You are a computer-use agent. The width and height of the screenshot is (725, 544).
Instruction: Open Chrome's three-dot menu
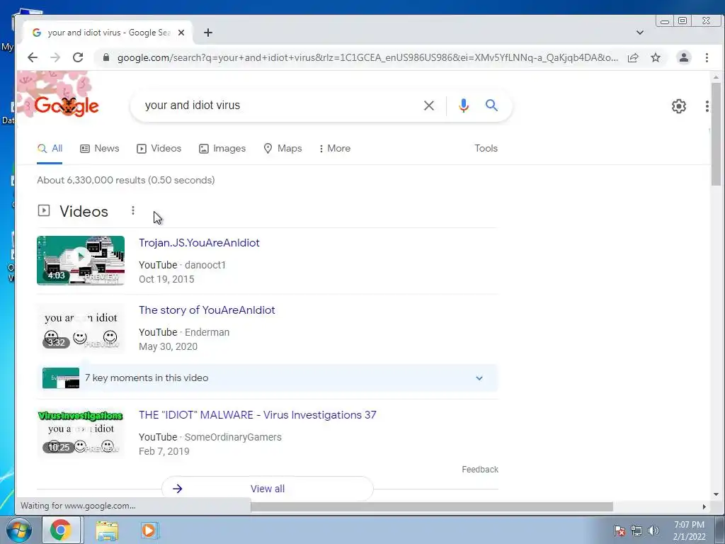pyautogui.click(x=707, y=57)
